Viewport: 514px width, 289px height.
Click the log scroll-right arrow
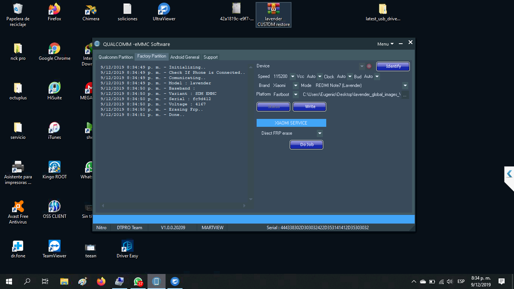click(244, 205)
